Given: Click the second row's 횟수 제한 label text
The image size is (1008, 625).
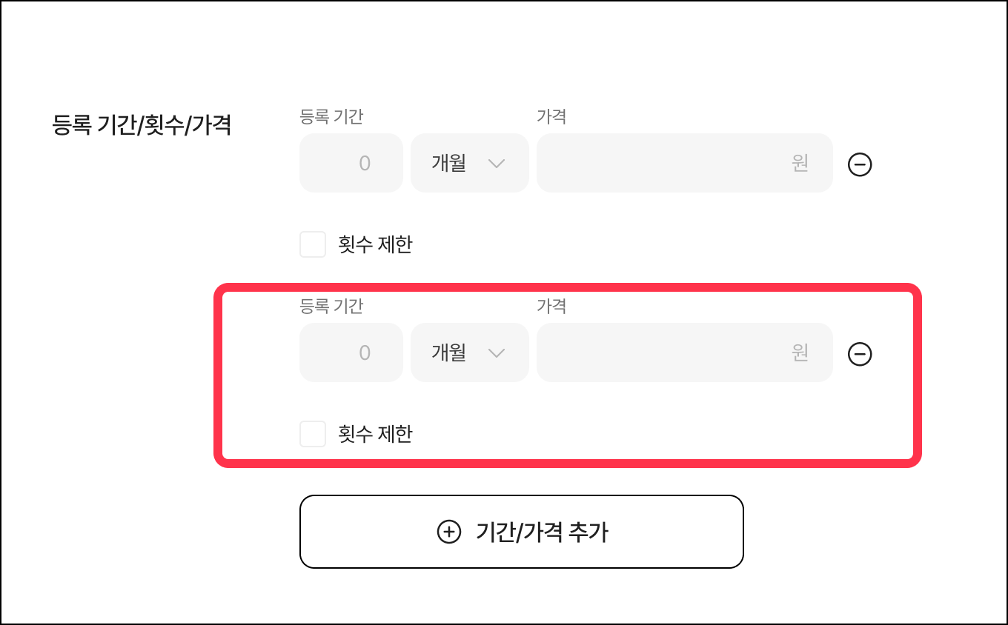Looking at the screenshot, I should (x=375, y=434).
